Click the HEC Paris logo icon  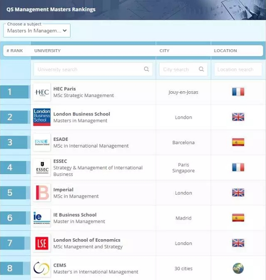click(42, 92)
